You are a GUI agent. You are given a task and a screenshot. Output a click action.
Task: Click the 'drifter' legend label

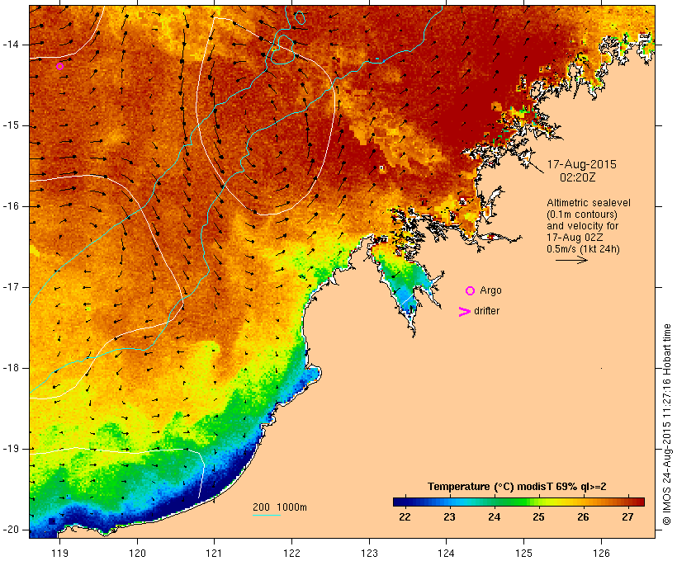(486, 311)
